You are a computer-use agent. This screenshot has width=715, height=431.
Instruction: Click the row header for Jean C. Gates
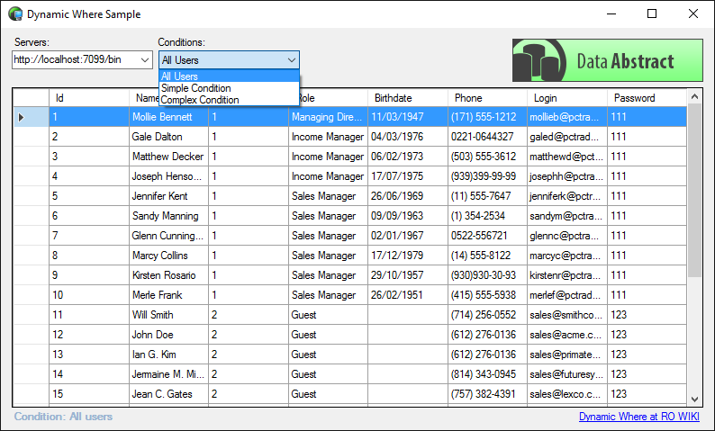31,394
